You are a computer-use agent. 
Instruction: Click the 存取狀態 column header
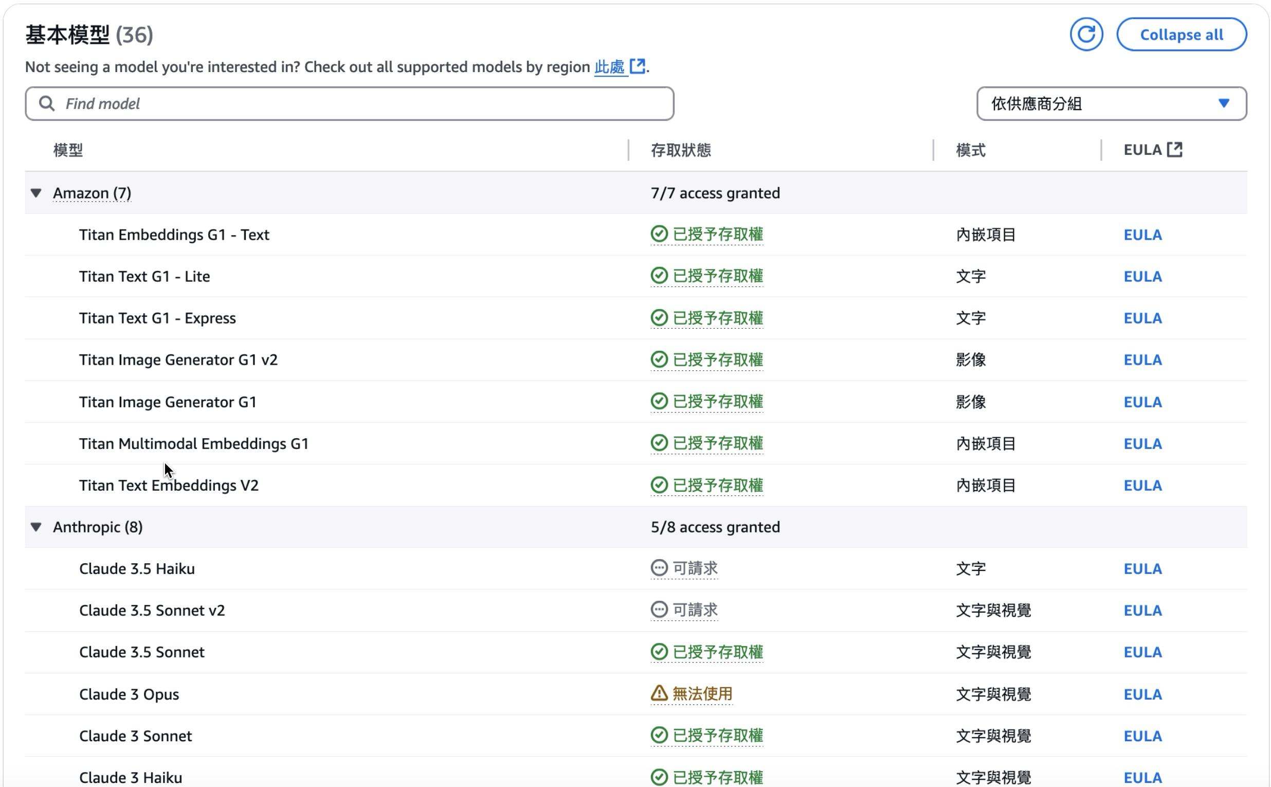pyautogui.click(x=681, y=150)
